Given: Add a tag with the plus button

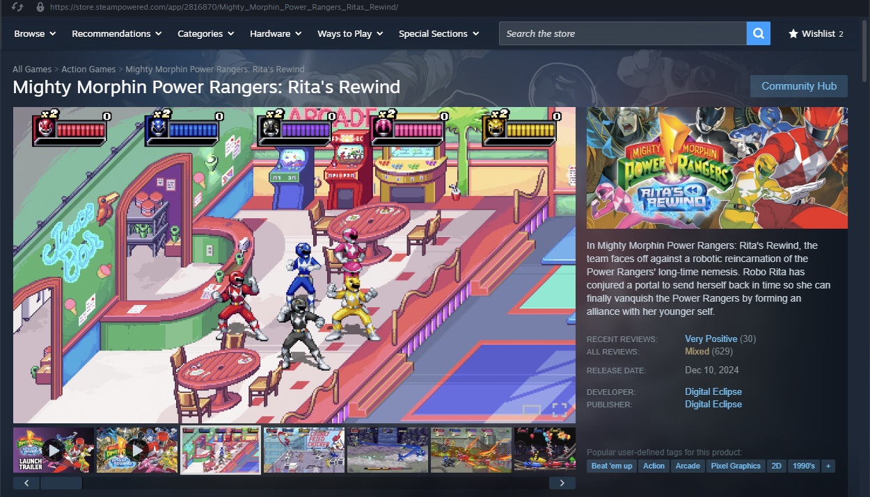Looking at the screenshot, I should pyautogui.click(x=828, y=466).
